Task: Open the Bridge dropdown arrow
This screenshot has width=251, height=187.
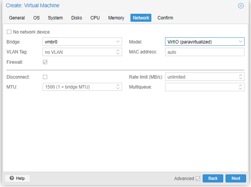Action: point(118,42)
